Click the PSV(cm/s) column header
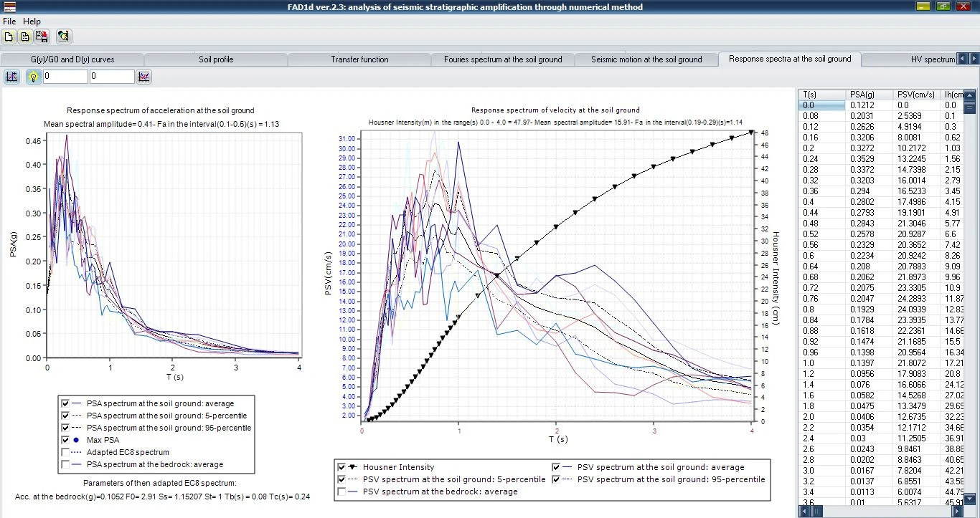The width and height of the screenshot is (980, 518). [918, 94]
